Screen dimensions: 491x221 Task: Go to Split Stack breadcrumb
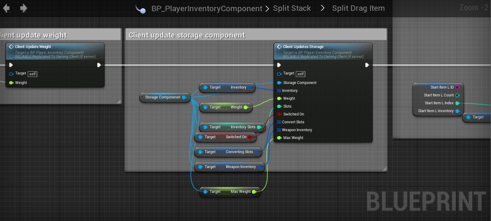tap(292, 8)
